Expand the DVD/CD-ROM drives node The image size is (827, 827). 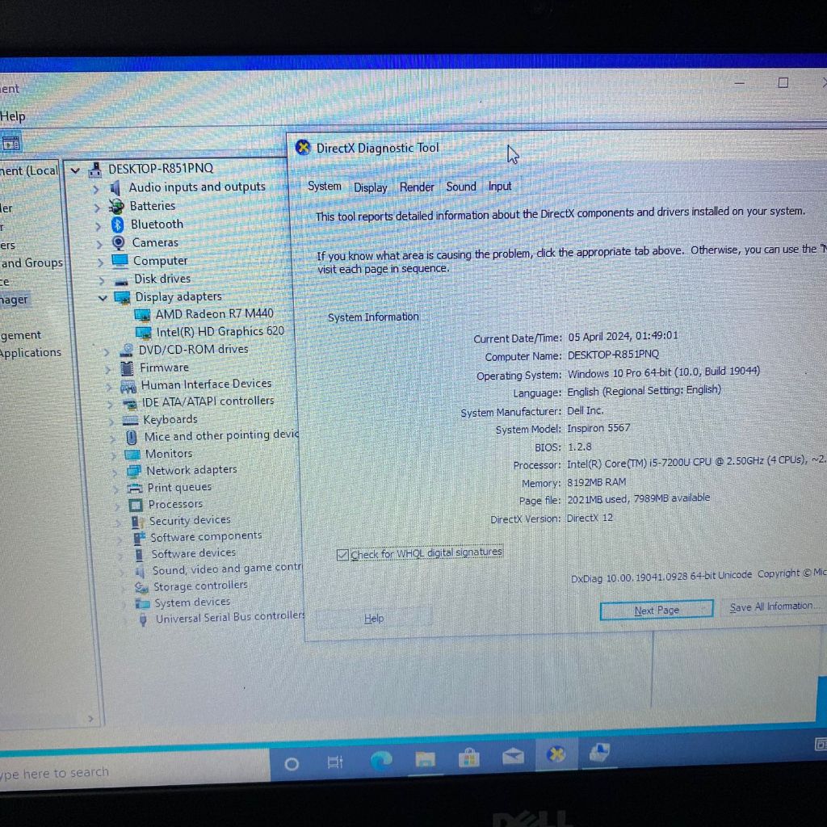click(x=107, y=352)
